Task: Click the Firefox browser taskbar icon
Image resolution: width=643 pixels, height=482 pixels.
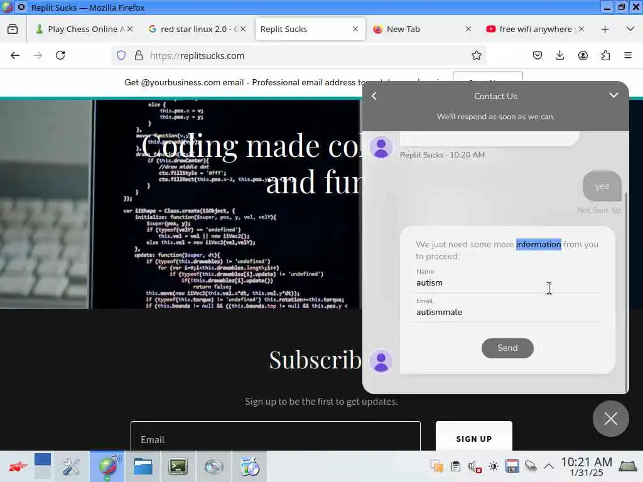Action: pos(107,466)
